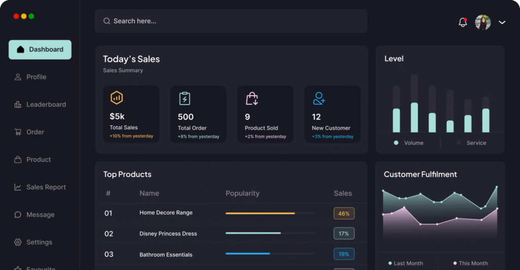Click the Total Order clipboard icon
The height and width of the screenshot is (270, 520).
[x=185, y=98]
